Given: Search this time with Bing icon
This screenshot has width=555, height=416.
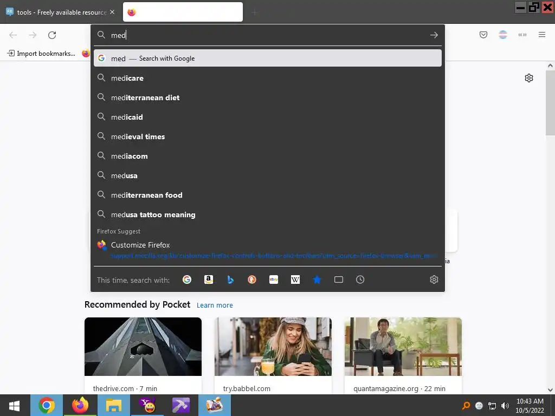Looking at the screenshot, I should pos(230,280).
